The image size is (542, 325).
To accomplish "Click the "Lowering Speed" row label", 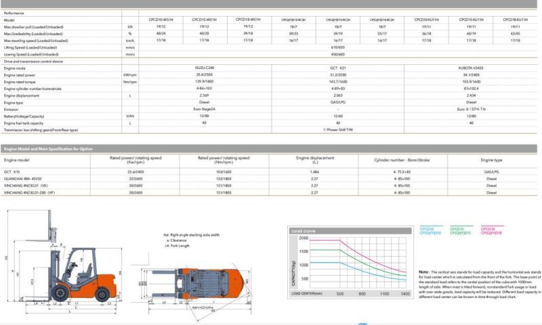I will 31,55.
